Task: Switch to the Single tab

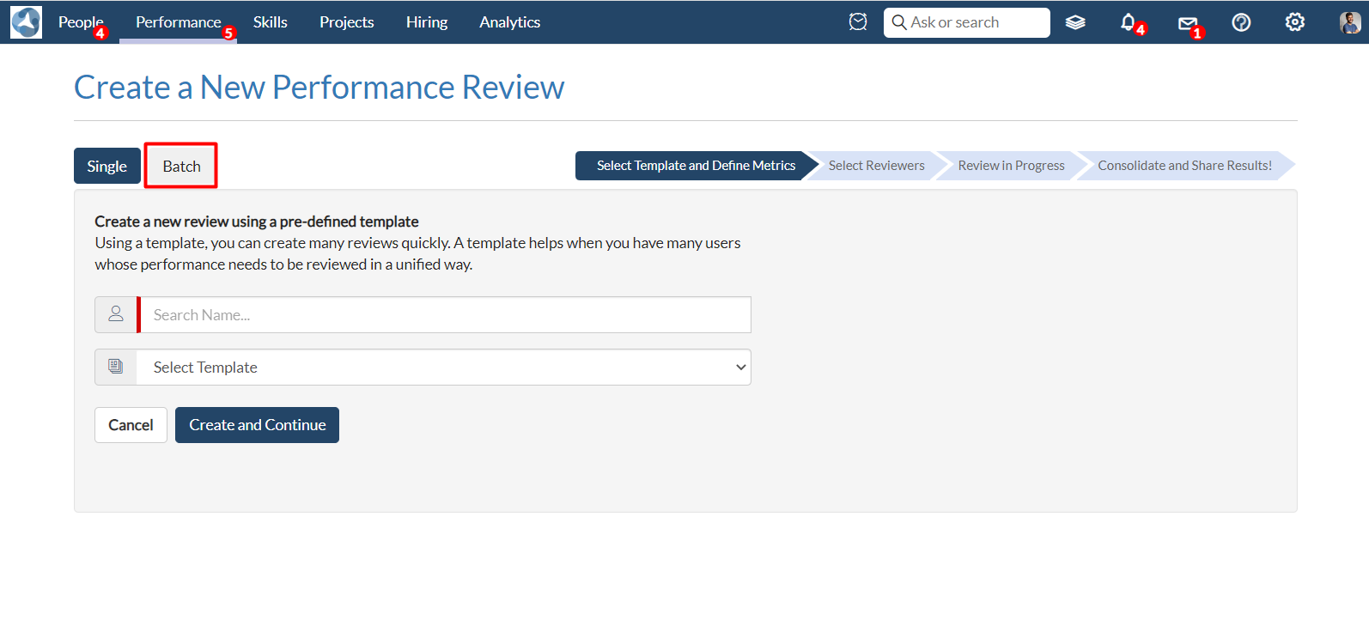Action: pos(107,166)
